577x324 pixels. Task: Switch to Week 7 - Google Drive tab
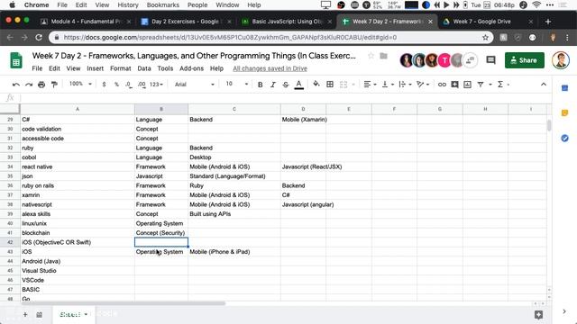coord(481,22)
